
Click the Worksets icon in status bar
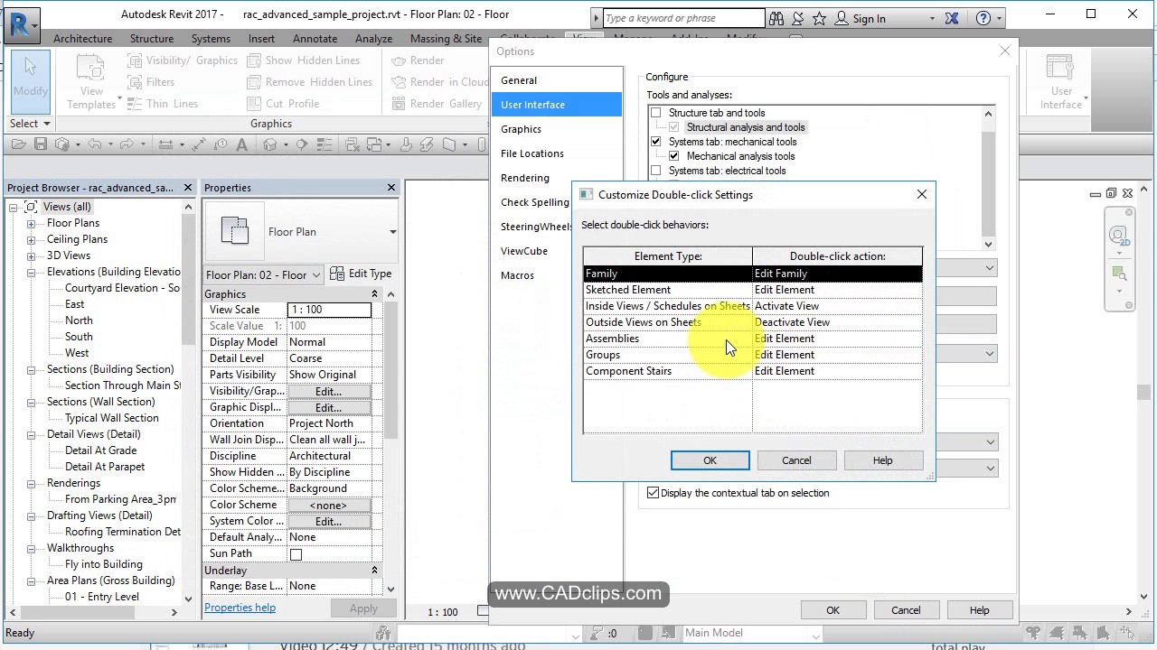pos(383,633)
